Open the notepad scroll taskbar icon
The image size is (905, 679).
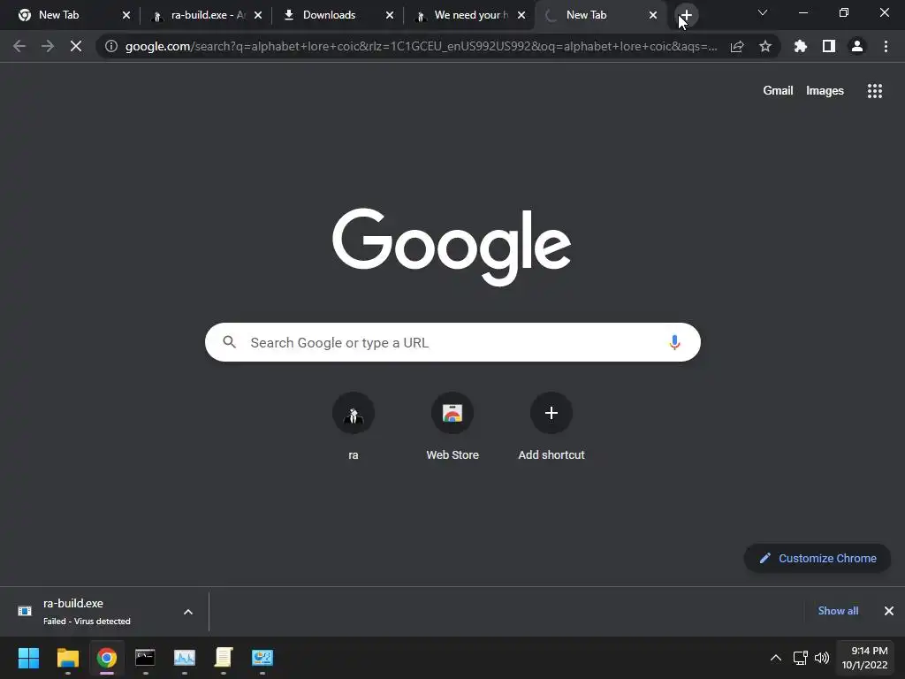click(x=224, y=658)
